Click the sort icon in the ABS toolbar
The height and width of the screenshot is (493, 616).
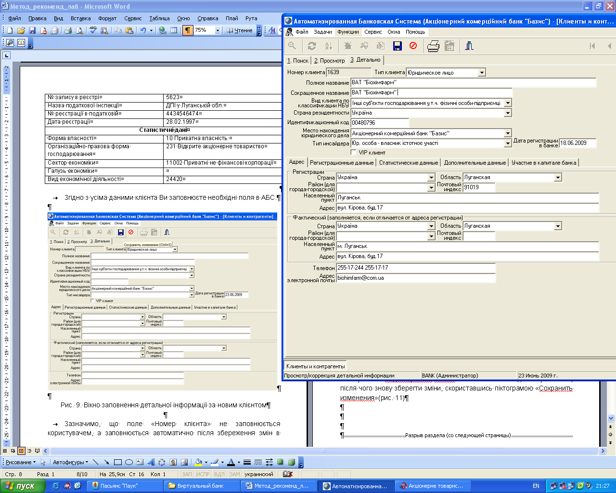[329, 46]
